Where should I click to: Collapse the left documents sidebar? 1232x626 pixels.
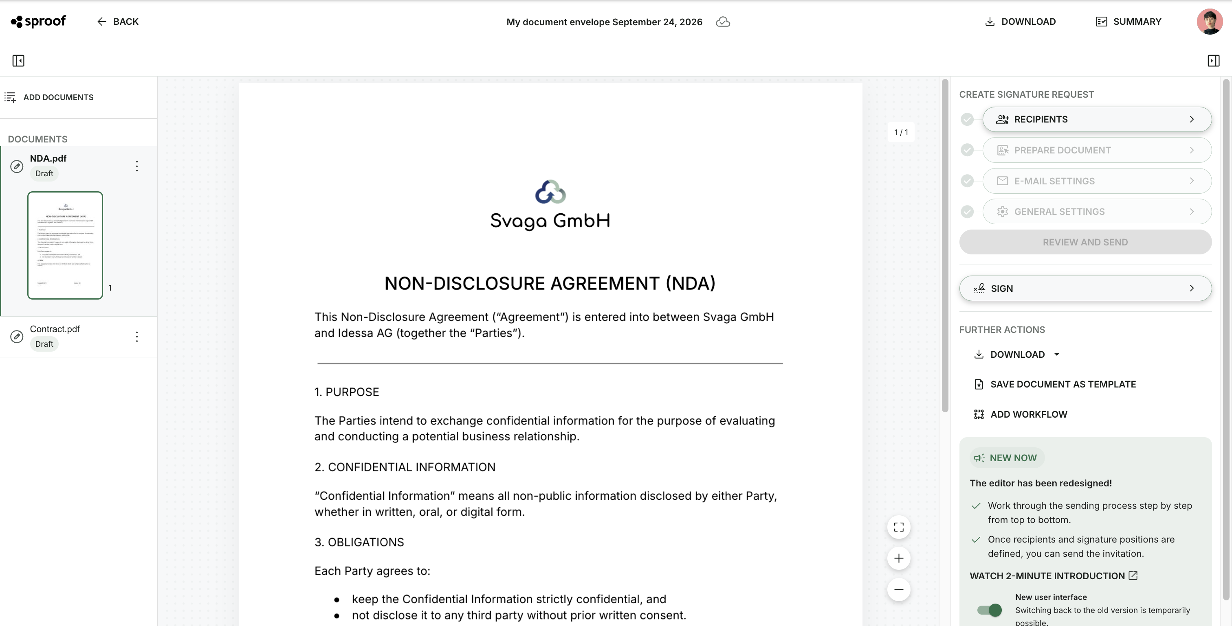pyautogui.click(x=18, y=61)
